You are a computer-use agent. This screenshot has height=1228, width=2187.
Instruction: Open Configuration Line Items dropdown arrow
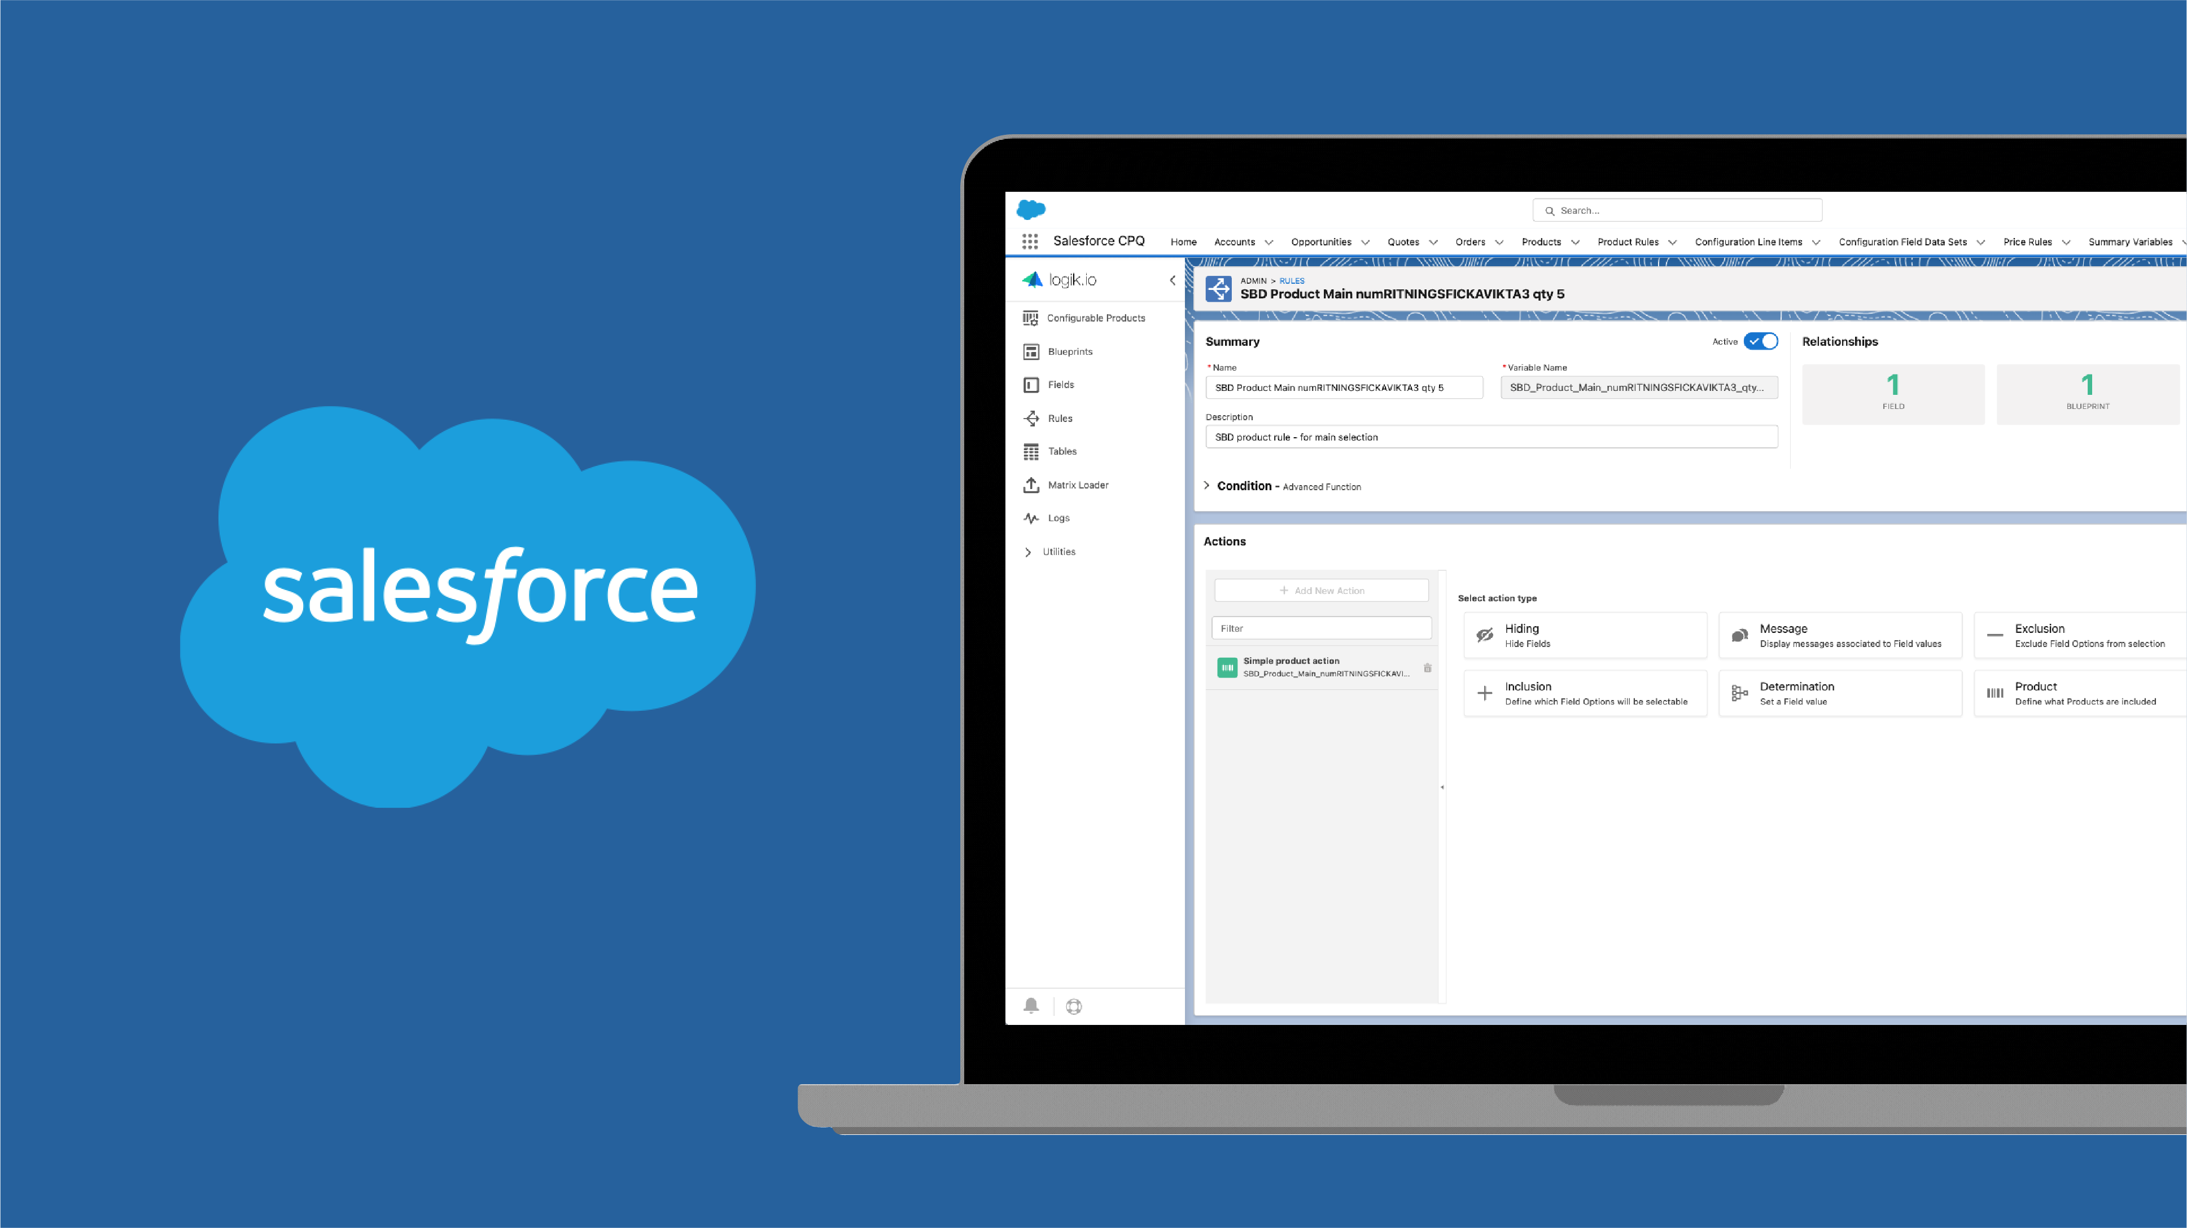click(x=1816, y=243)
